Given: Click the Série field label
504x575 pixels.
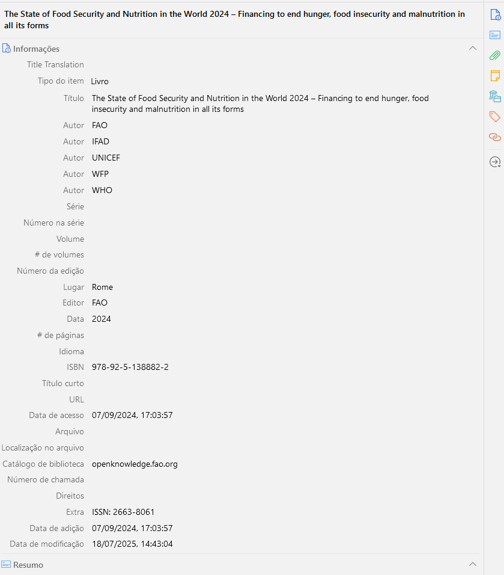Looking at the screenshot, I should coord(75,206).
